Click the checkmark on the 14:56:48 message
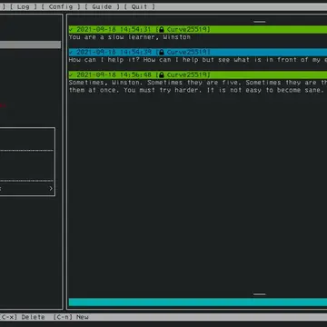 click(x=71, y=74)
